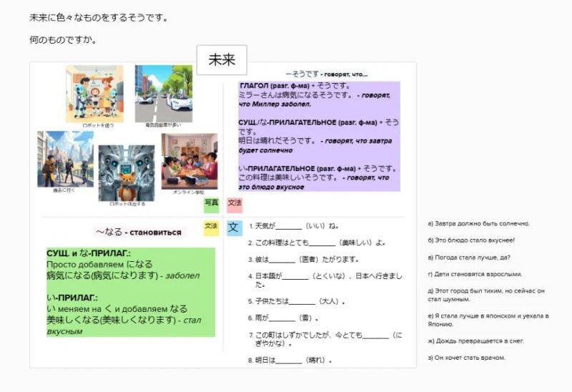
Task: Click the yellow 文法 label tag
Action: (x=211, y=227)
